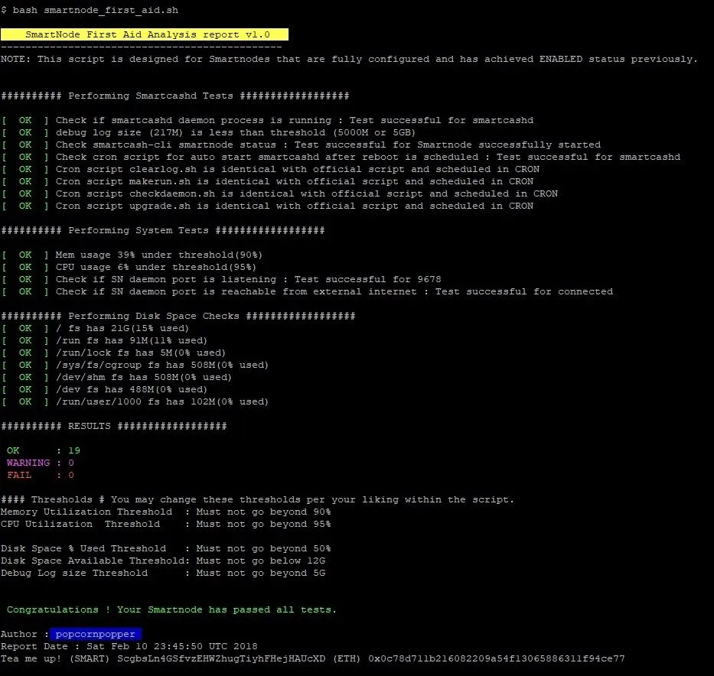Click the makerun.sh cron script line

[x=267, y=181]
